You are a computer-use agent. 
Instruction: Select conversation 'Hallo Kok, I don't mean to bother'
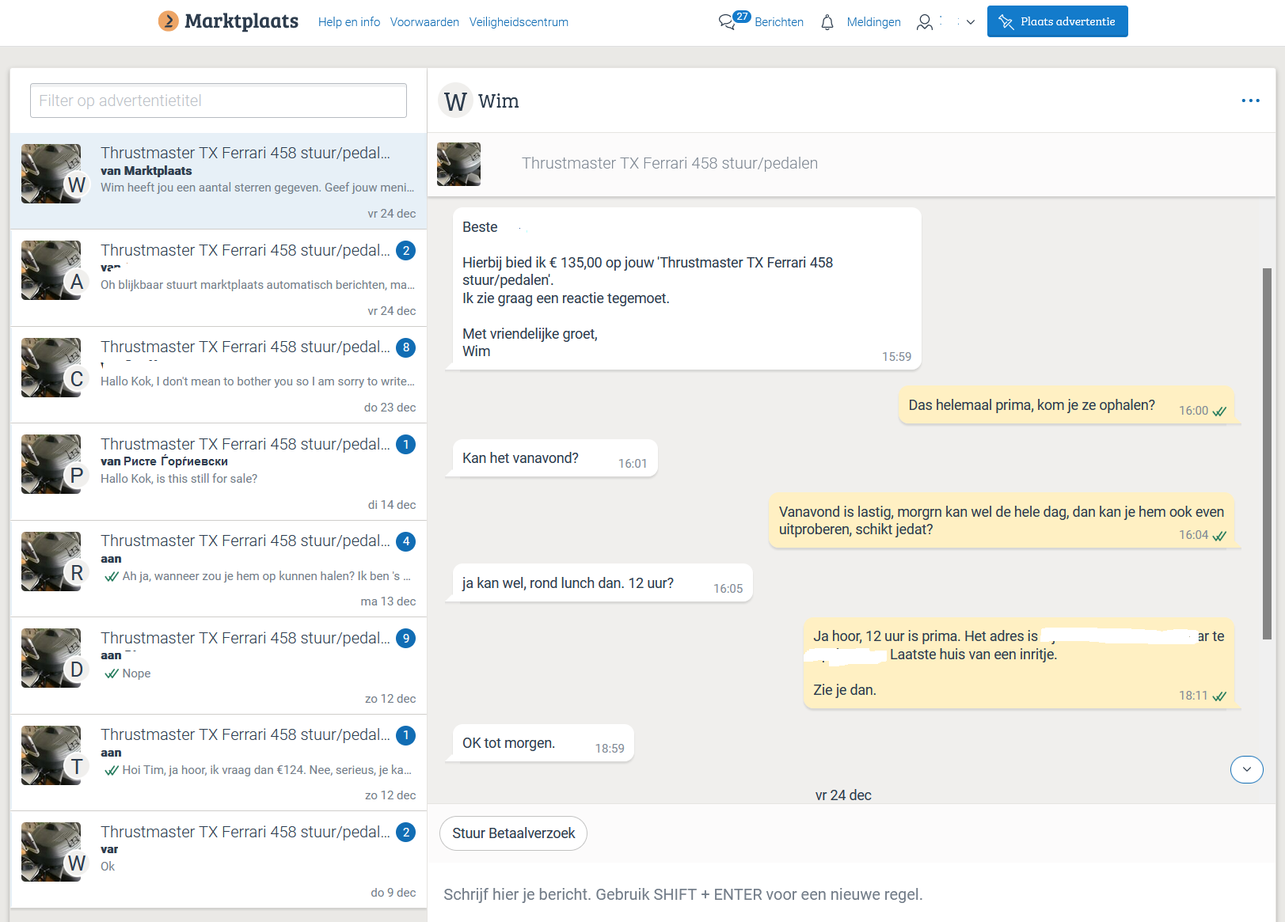pyautogui.click(x=219, y=375)
